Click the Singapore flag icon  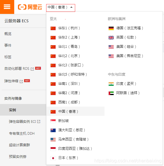tap(53, 121)
